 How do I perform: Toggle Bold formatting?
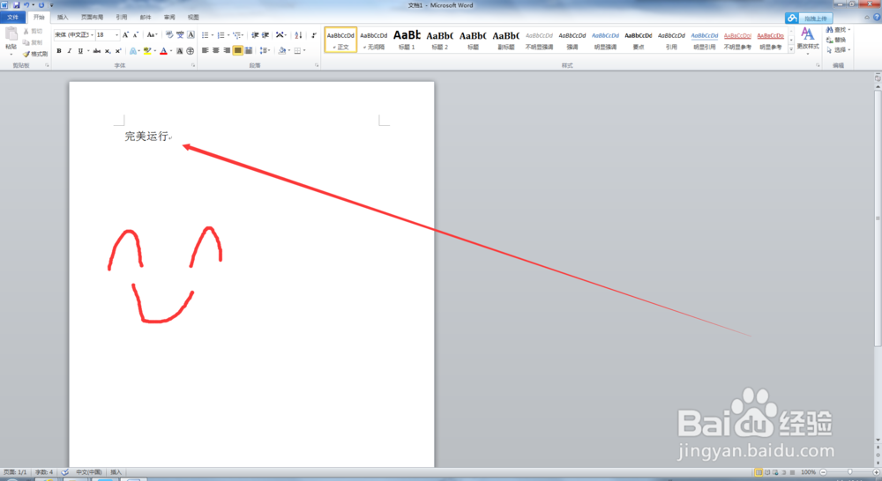click(x=59, y=51)
